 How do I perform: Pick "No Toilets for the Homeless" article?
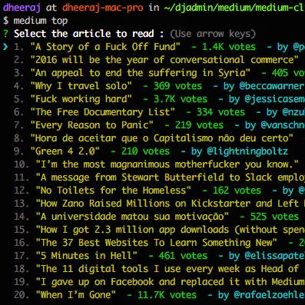point(113,191)
